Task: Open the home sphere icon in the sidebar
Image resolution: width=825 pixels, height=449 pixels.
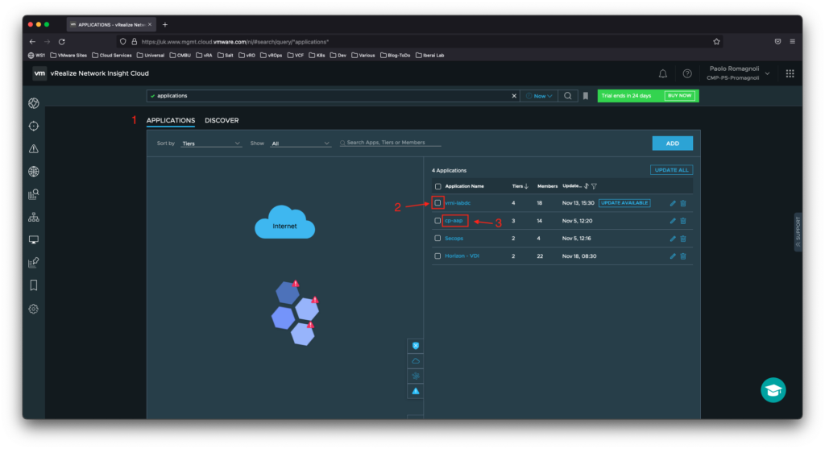Action: click(x=34, y=103)
